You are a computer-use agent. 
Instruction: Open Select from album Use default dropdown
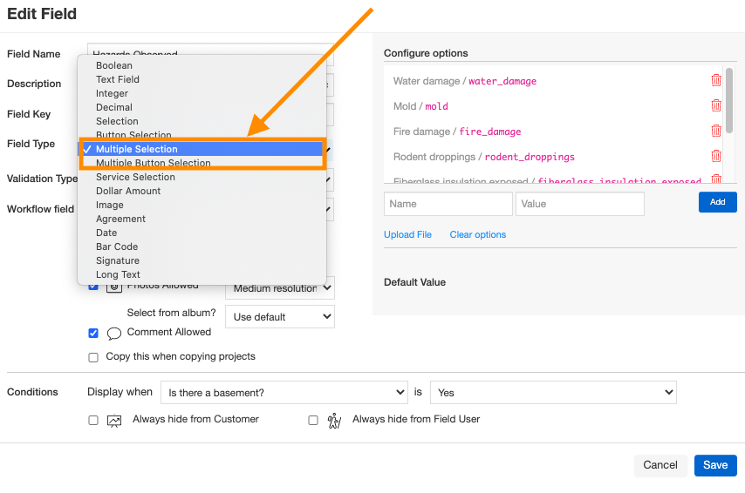click(x=280, y=317)
